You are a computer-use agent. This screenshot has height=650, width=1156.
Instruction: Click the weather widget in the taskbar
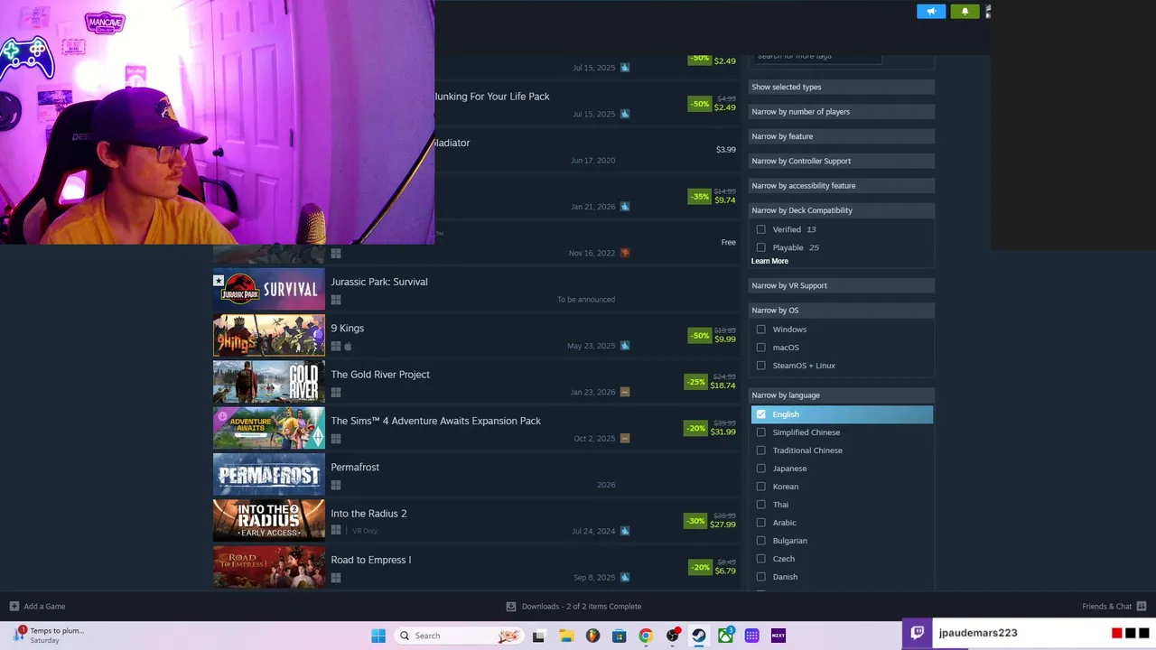pos(49,635)
